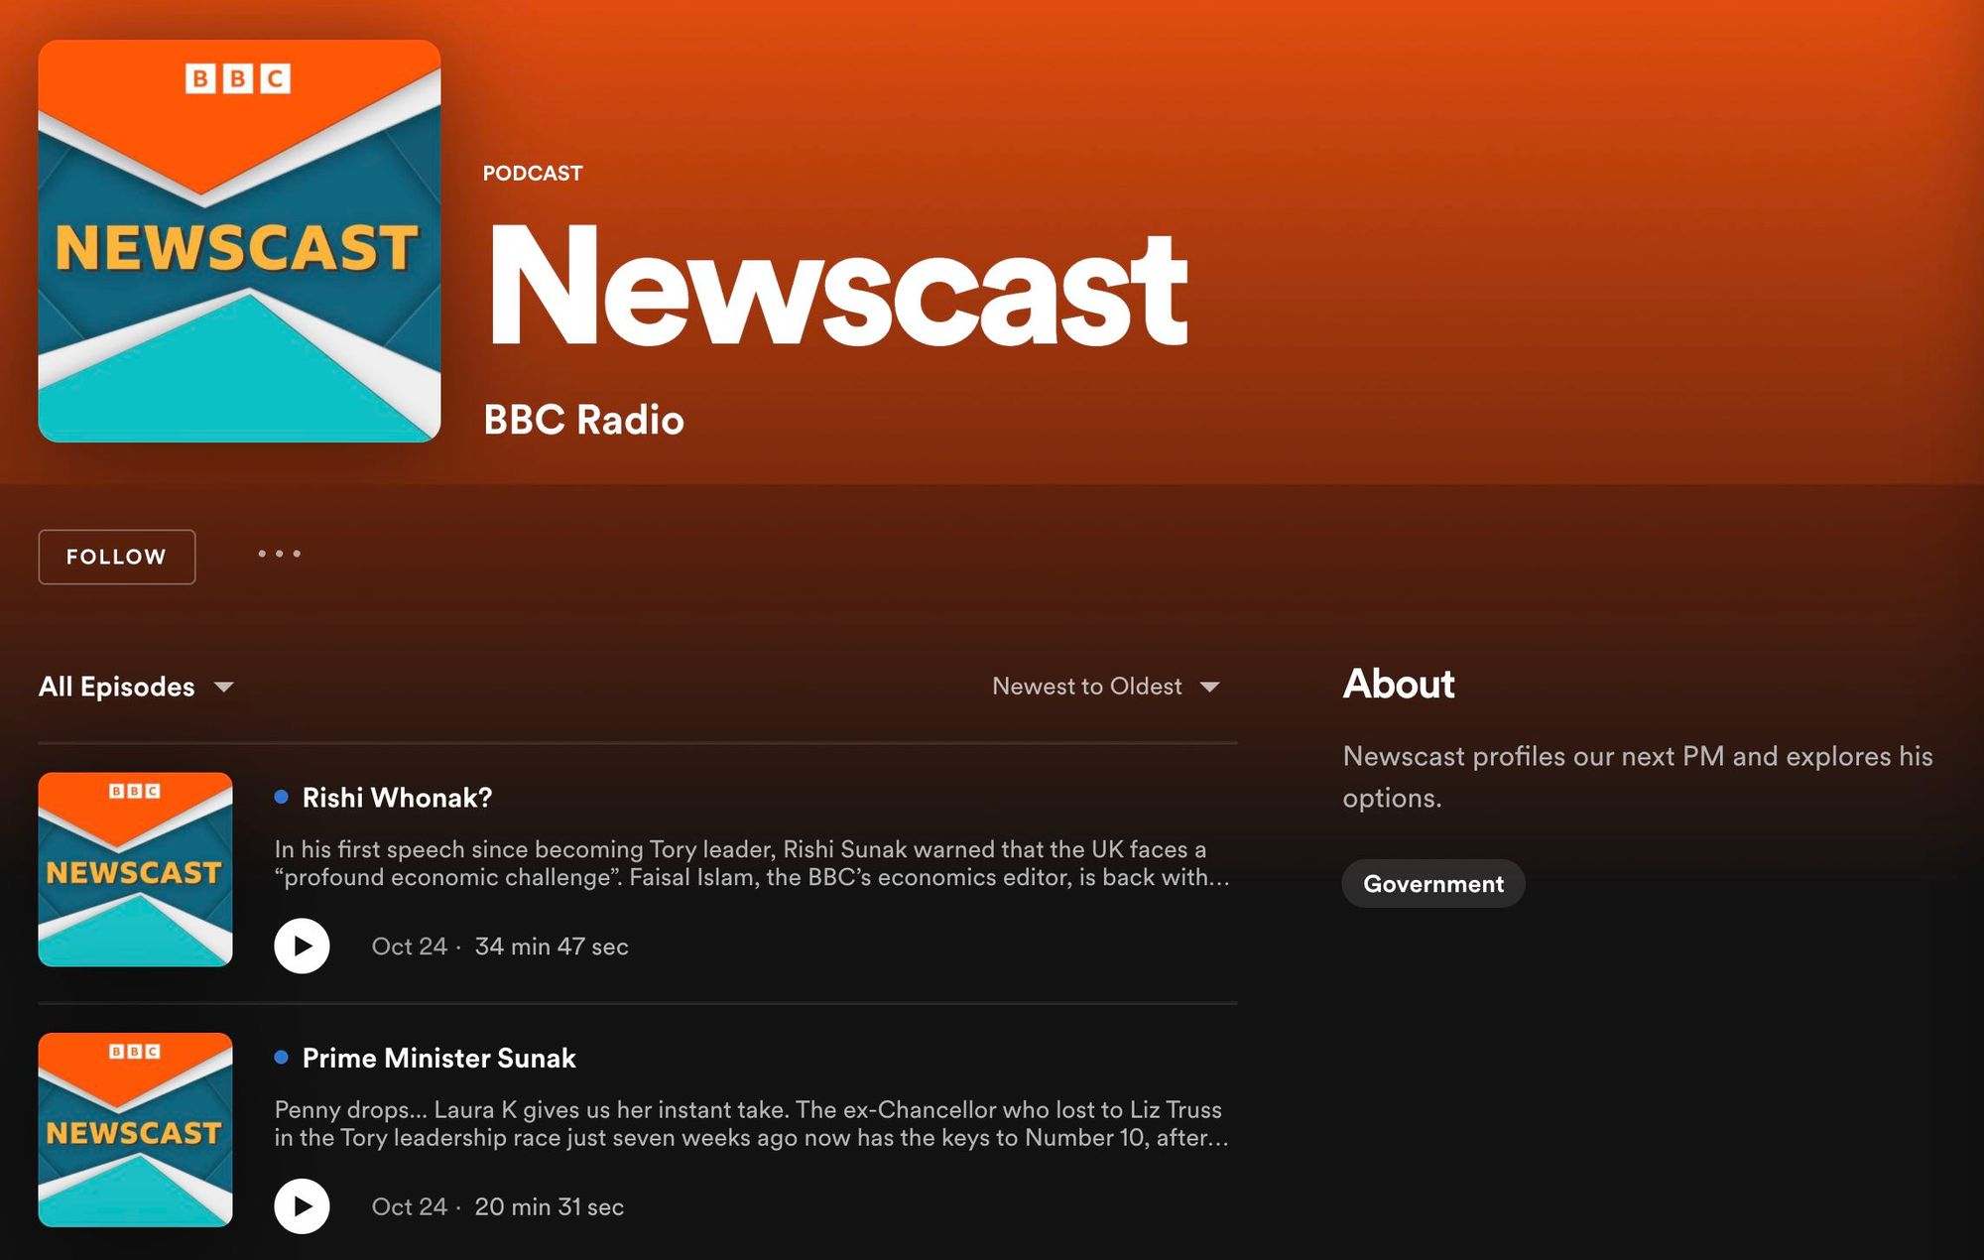Image resolution: width=1984 pixels, height=1260 pixels.
Task: Open the "Prime Minister Sunak" episode title
Action: [x=439, y=1058]
